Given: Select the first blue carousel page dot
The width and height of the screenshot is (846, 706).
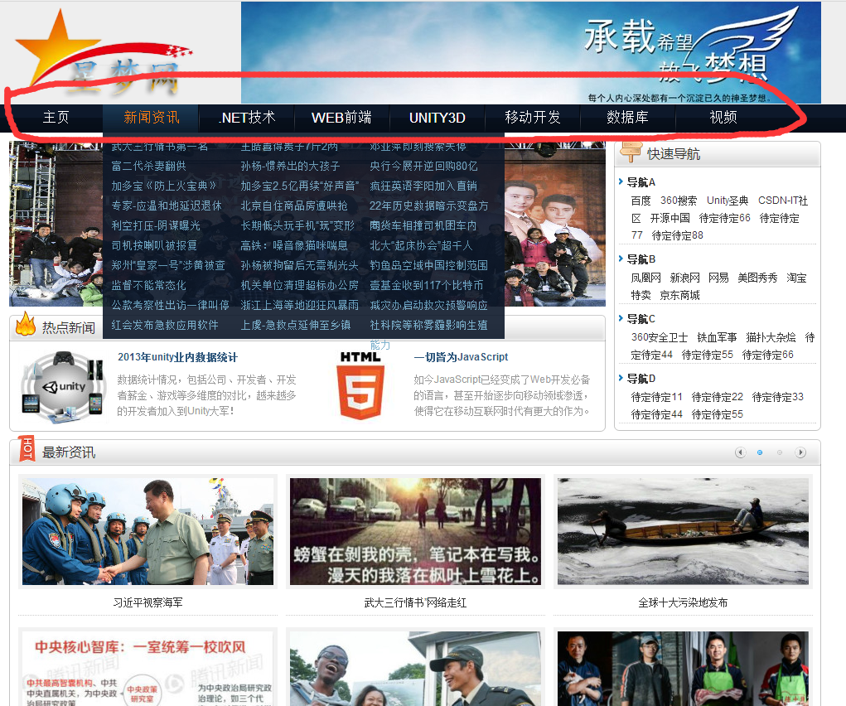Looking at the screenshot, I should point(760,452).
